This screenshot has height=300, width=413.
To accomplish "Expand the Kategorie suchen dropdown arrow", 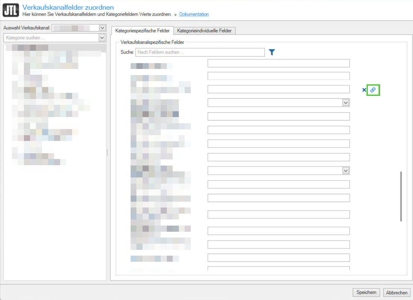I will (x=102, y=38).
